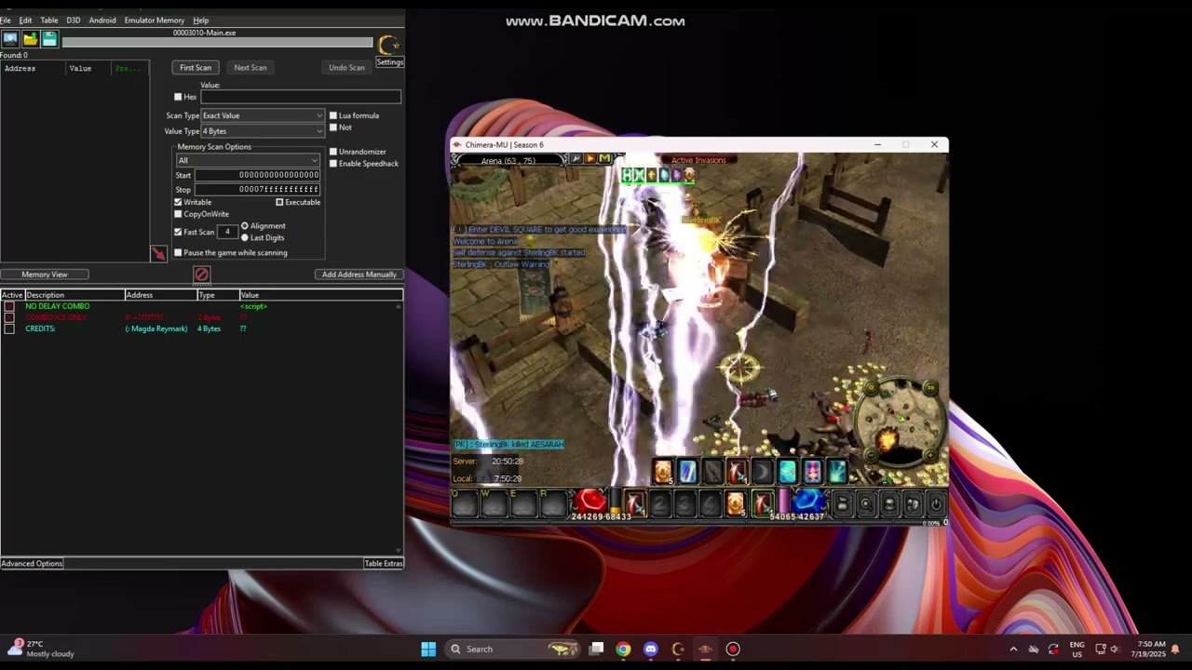This screenshot has height=670, width=1192.
Task: Open Windows Start menu
Action: [x=428, y=649]
